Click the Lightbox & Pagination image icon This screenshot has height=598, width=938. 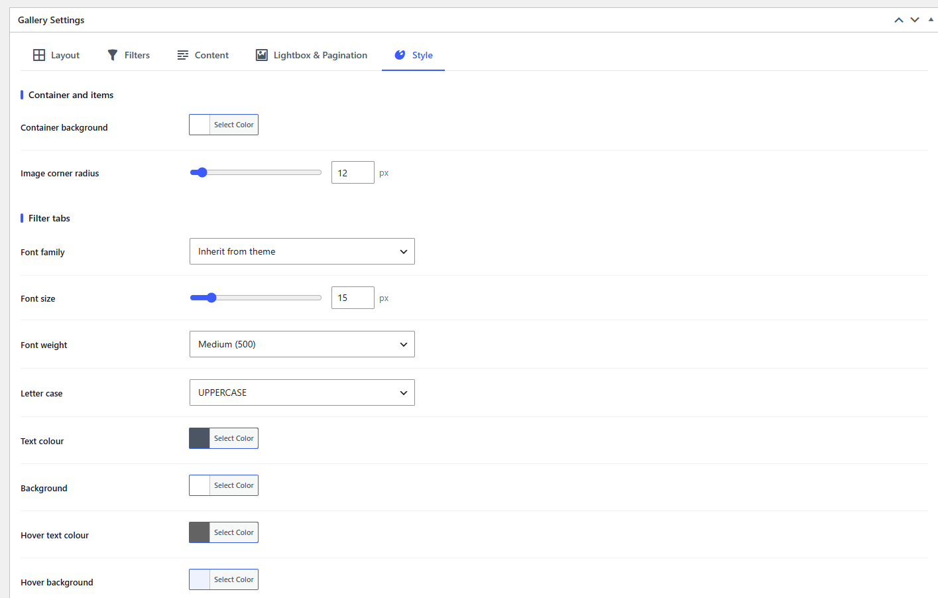coord(262,55)
